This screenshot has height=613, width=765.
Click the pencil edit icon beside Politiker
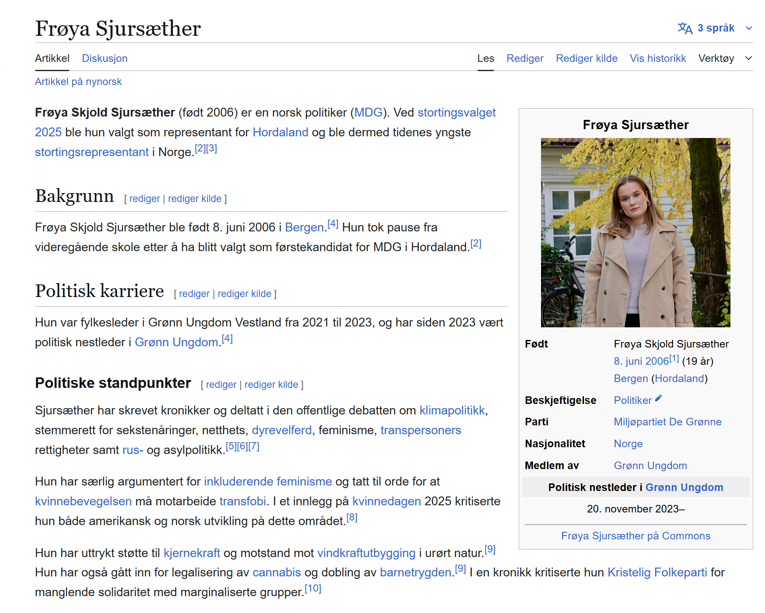658,398
